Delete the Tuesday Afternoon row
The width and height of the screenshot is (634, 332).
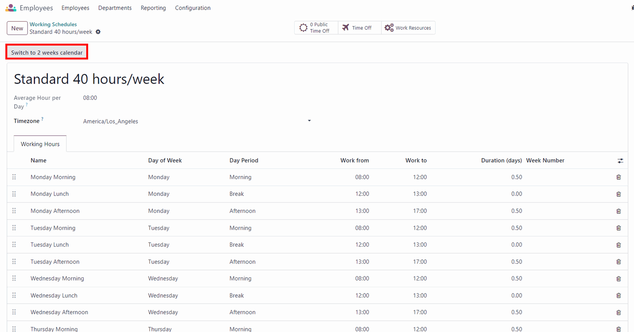pos(618,262)
